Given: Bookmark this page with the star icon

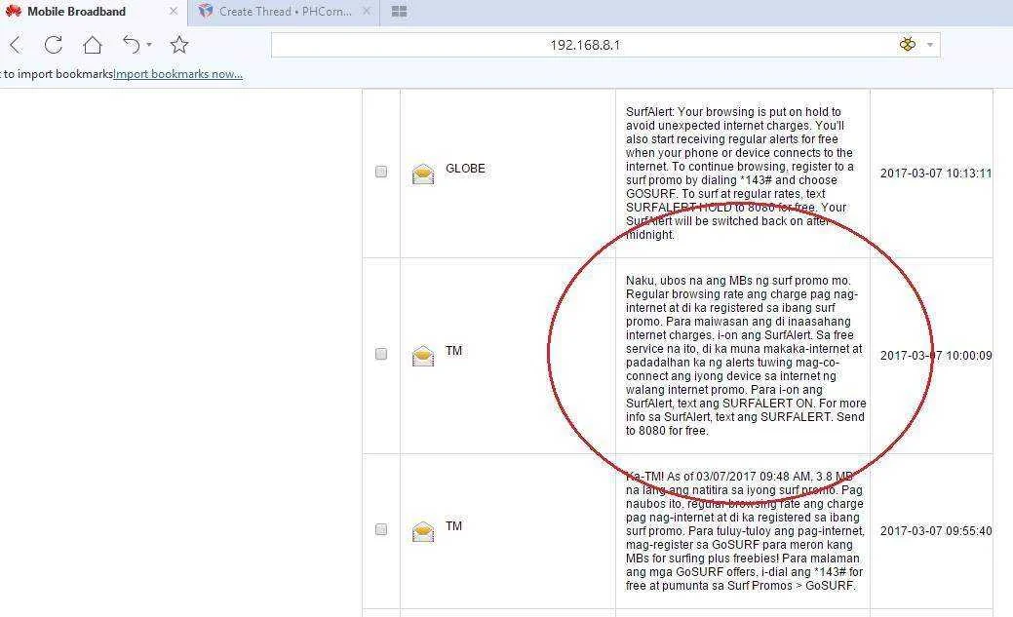Looking at the screenshot, I should (x=179, y=45).
